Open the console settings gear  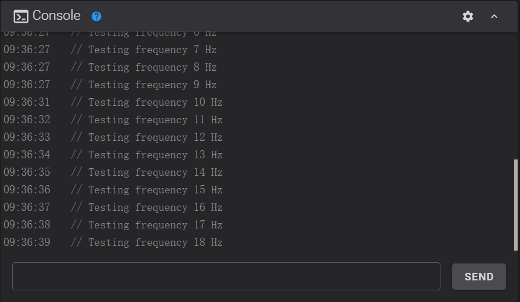[467, 16]
